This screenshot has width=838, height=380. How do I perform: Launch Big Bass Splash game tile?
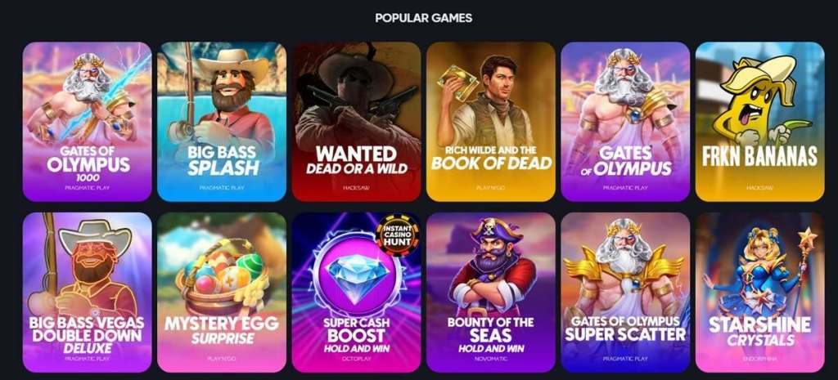(x=222, y=122)
